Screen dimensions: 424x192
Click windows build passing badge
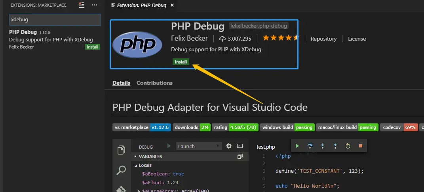click(x=287, y=127)
